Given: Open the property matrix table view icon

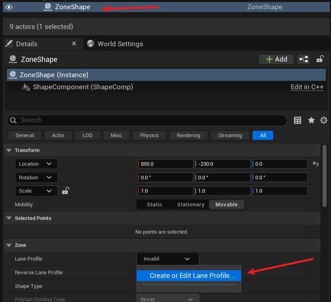Looking at the screenshot, I should (x=298, y=120).
